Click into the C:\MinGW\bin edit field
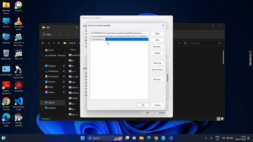Viewport: 253px width, 142px height. point(97,39)
